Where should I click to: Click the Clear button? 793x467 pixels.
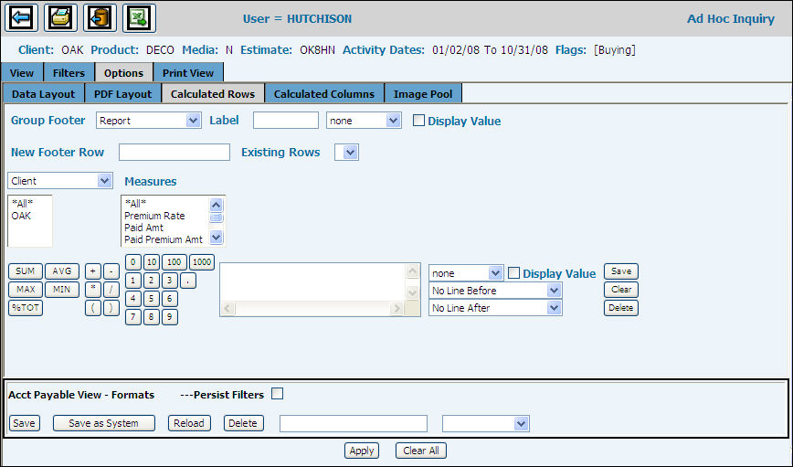621,290
